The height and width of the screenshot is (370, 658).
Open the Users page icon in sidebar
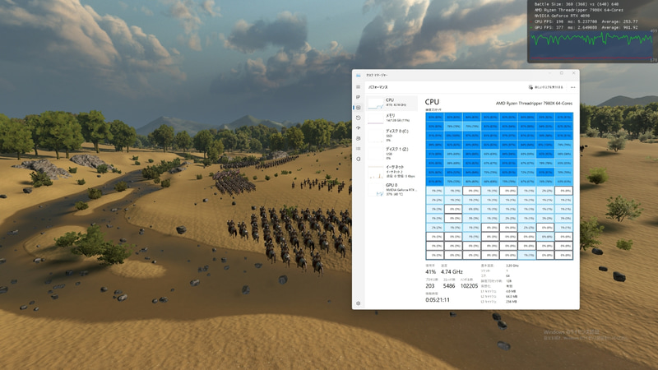pyautogui.click(x=358, y=138)
